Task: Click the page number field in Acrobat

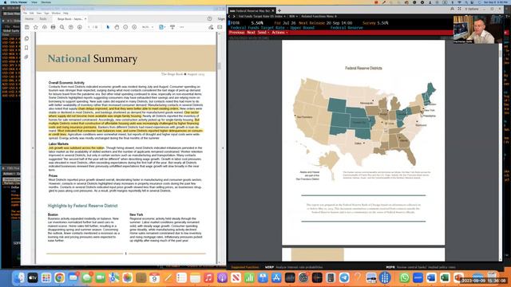Action: point(89,27)
